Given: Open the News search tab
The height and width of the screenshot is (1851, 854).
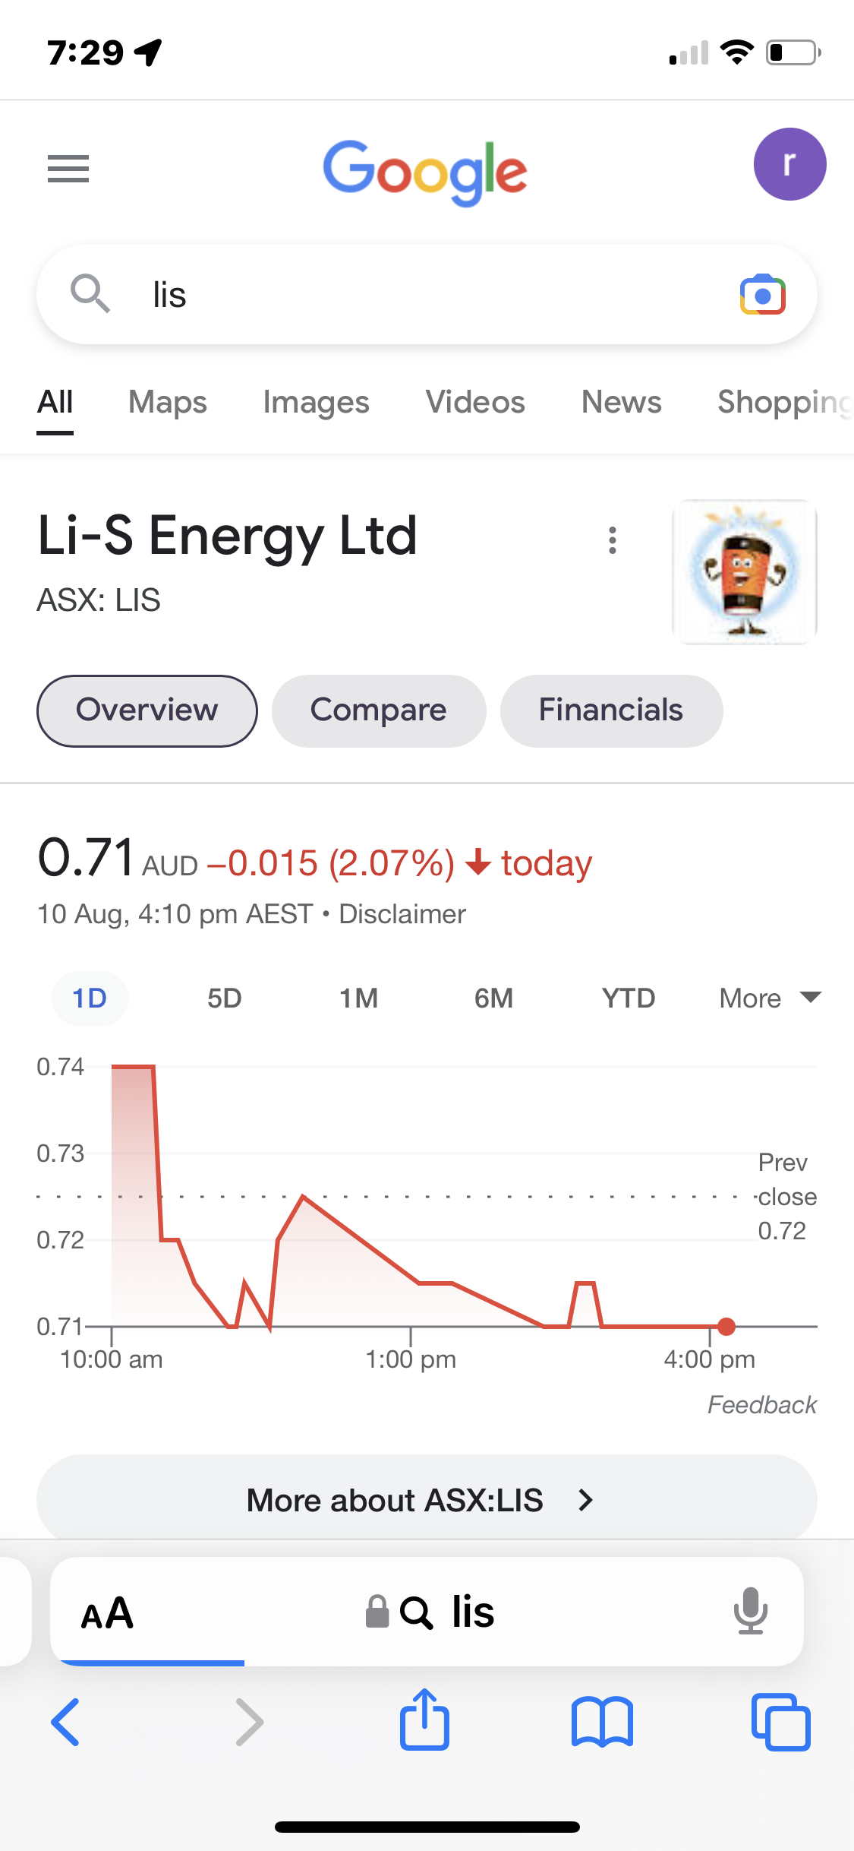Looking at the screenshot, I should [x=621, y=402].
